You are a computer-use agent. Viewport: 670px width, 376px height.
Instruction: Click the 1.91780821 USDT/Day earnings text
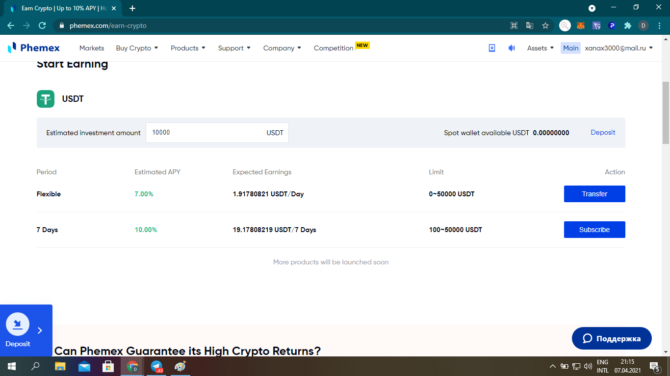(x=268, y=194)
